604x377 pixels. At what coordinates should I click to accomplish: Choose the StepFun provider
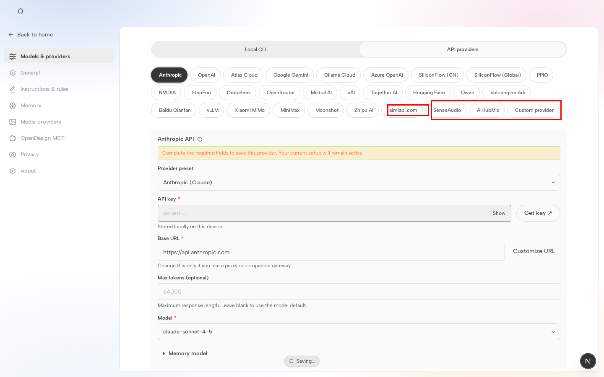click(x=201, y=93)
